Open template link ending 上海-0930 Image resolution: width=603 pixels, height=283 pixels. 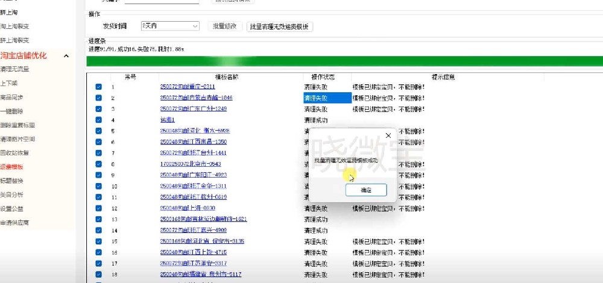188,208
